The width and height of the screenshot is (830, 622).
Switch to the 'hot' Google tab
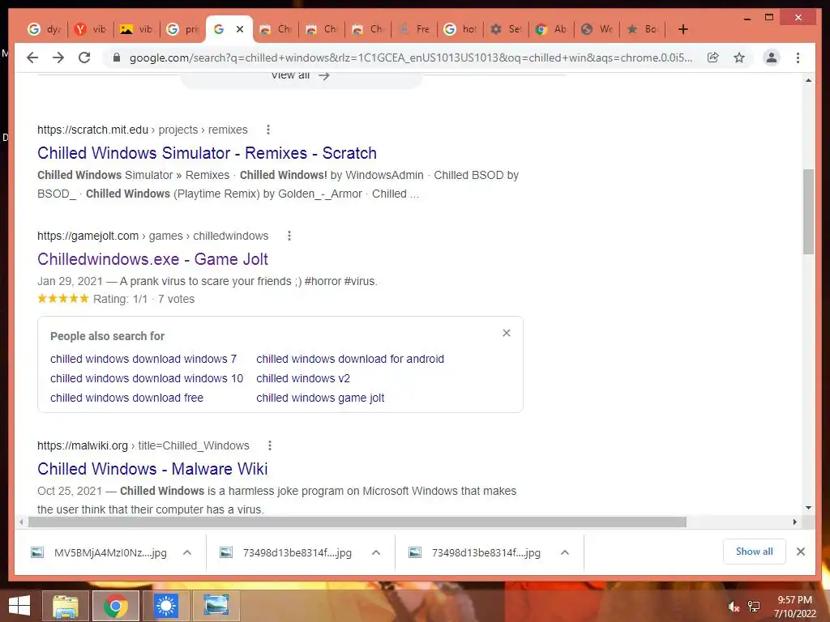[x=460, y=29]
